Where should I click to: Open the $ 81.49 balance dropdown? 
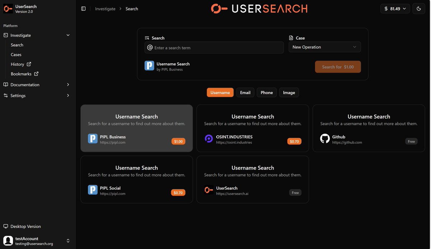pyautogui.click(x=395, y=9)
